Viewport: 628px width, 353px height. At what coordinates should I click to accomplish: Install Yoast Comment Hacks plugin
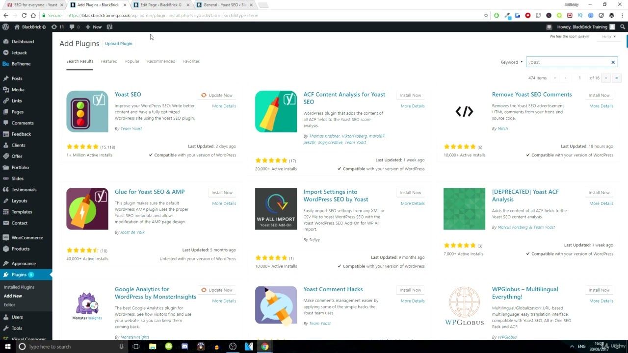coord(410,290)
